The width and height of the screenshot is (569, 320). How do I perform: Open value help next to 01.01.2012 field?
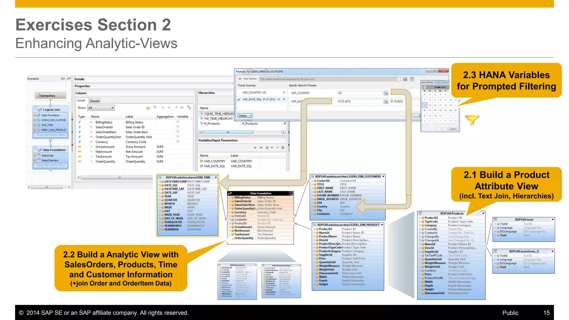[x=386, y=101]
